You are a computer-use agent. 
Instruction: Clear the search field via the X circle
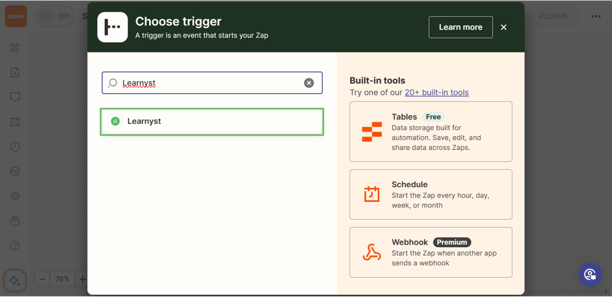309,83
